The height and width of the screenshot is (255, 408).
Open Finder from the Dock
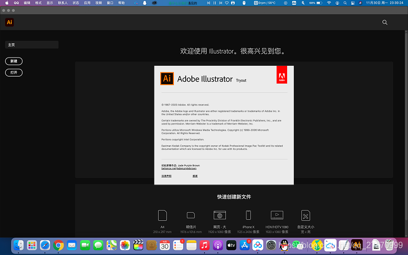click(18, 245)
